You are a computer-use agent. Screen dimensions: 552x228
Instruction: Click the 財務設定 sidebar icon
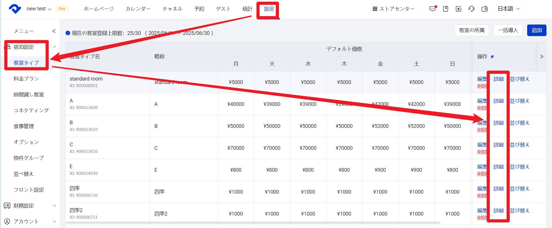[x=7, y=205]
